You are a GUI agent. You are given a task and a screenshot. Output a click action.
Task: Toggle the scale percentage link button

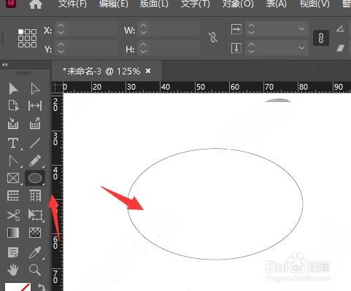point(321,38)
